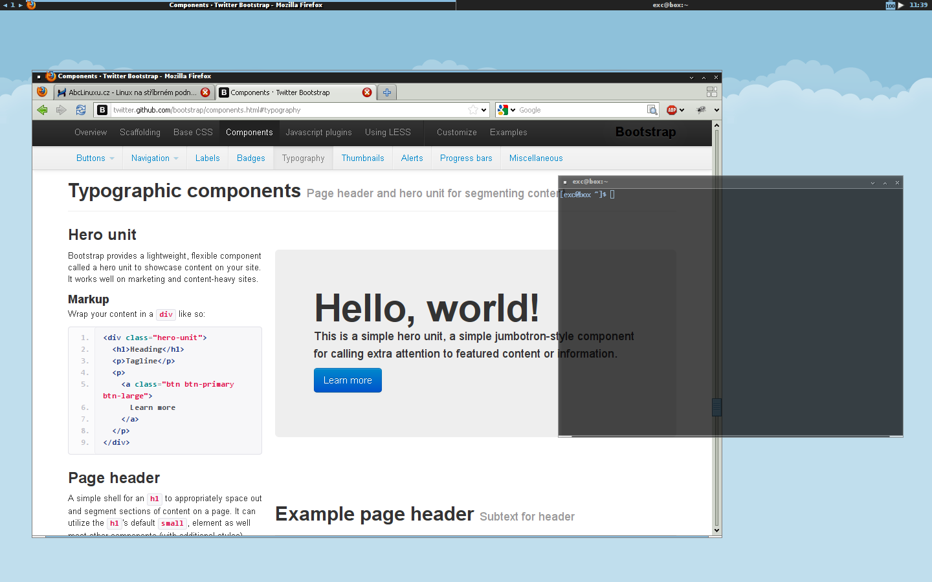932x582 pixels.
Task: Bookmark this page with the star
Action: (473, 110)
